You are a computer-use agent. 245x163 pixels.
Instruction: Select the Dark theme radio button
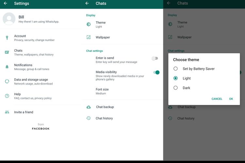[x=175, y=88]
